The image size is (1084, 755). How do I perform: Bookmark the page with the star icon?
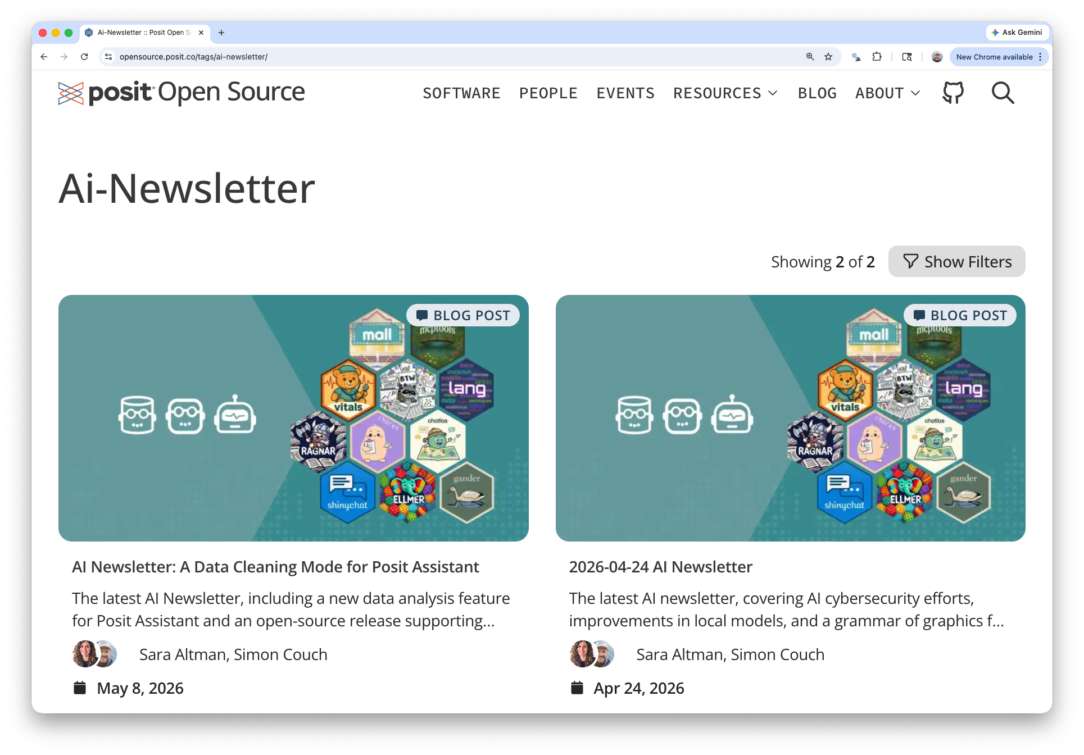tap(828, 57)
